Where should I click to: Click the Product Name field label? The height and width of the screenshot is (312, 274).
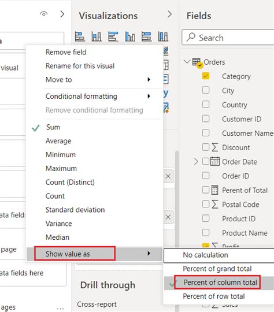[245, 233]
